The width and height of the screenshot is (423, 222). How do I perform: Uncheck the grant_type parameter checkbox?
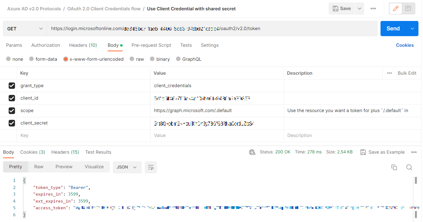point(12,86)
